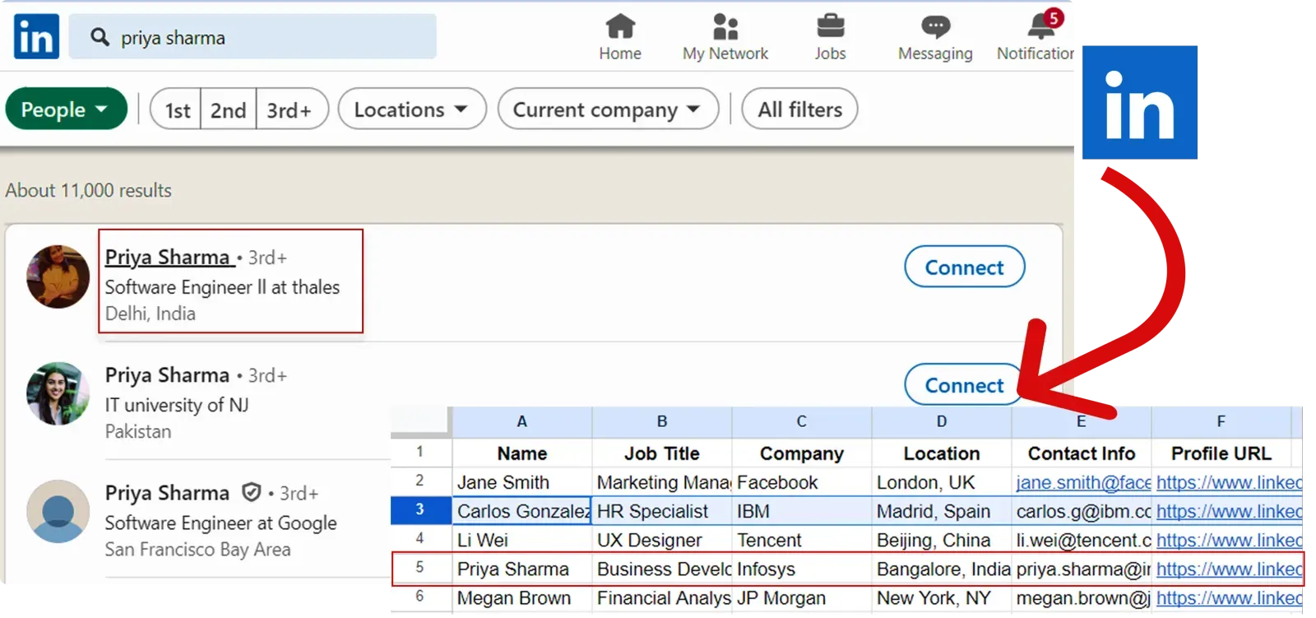The height and width of the screenshot is (618, 1316).
Task: Toggle the 1st connections filter
Action: click(x=177, y=109)
